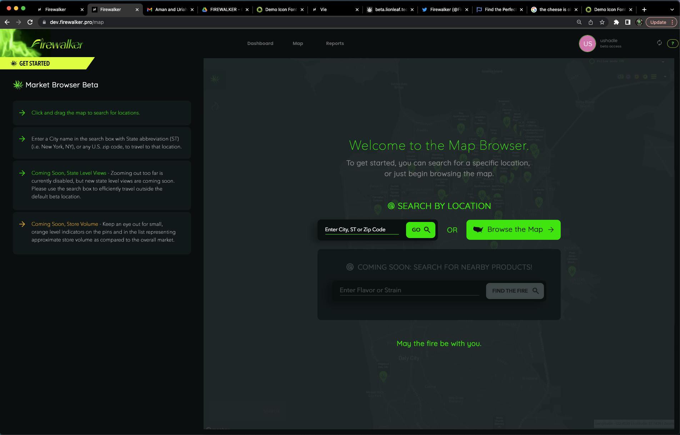Viewport: 680px width, 435px height.
Task: Bookmark this page with the star icon
Action: tap(602, 22)
